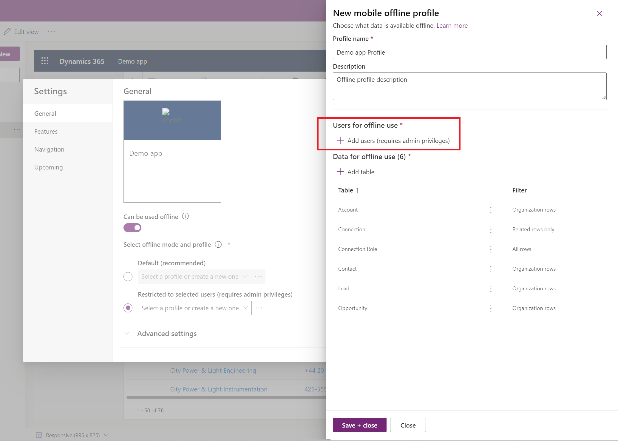Select the Features settings tab
The height and width of the screenshot is (441, 618).
click(x=46, y=131)
